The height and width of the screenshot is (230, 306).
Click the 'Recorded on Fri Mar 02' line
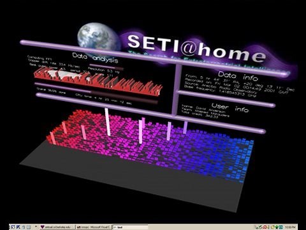tap(236, 85)
